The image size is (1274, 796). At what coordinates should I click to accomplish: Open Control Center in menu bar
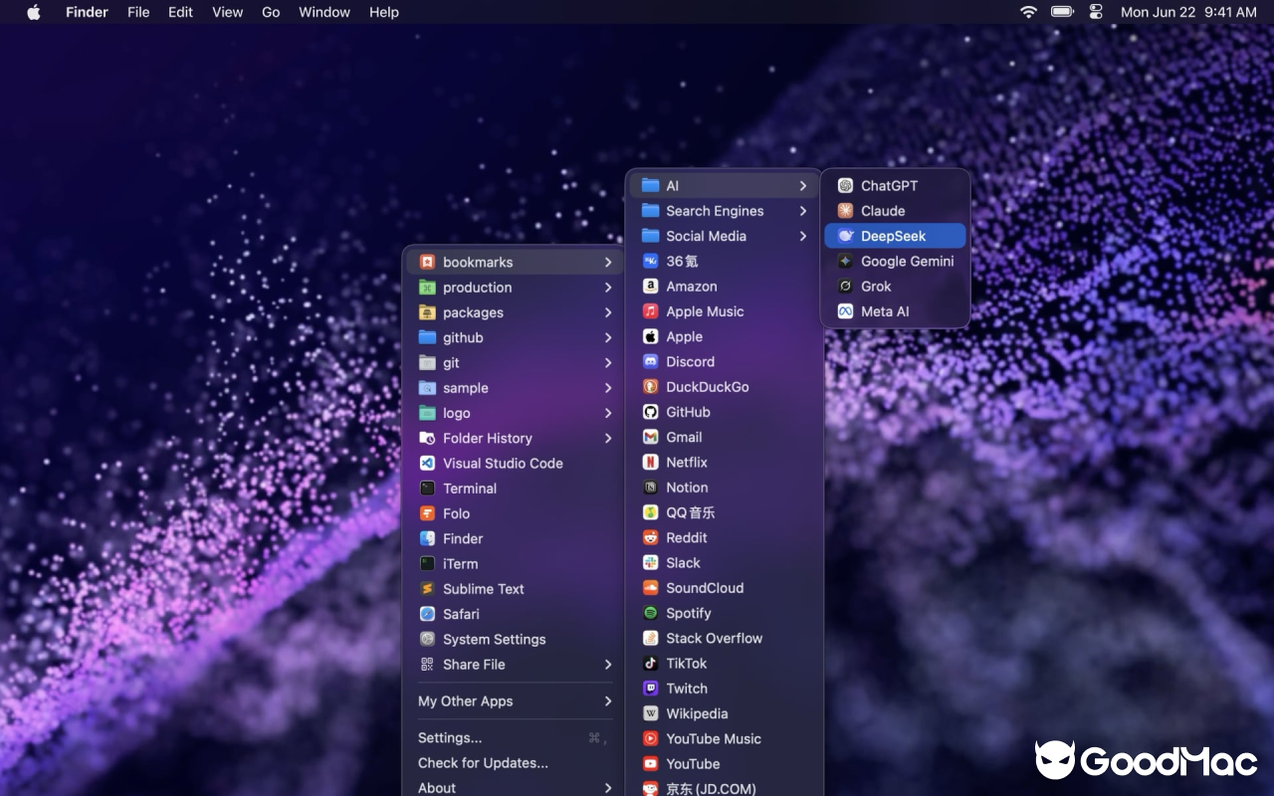pyautogui.click(x=1096, y=12)
